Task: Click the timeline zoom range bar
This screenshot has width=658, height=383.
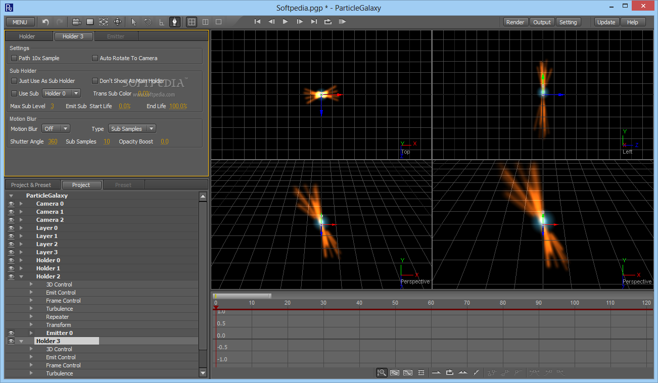Action: 242,296
